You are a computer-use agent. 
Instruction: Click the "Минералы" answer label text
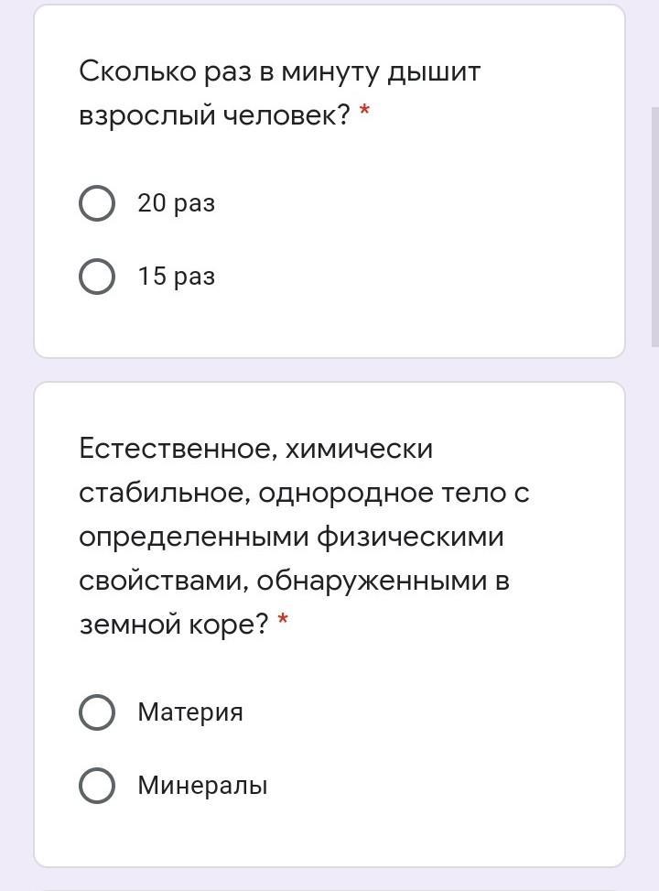202,786
